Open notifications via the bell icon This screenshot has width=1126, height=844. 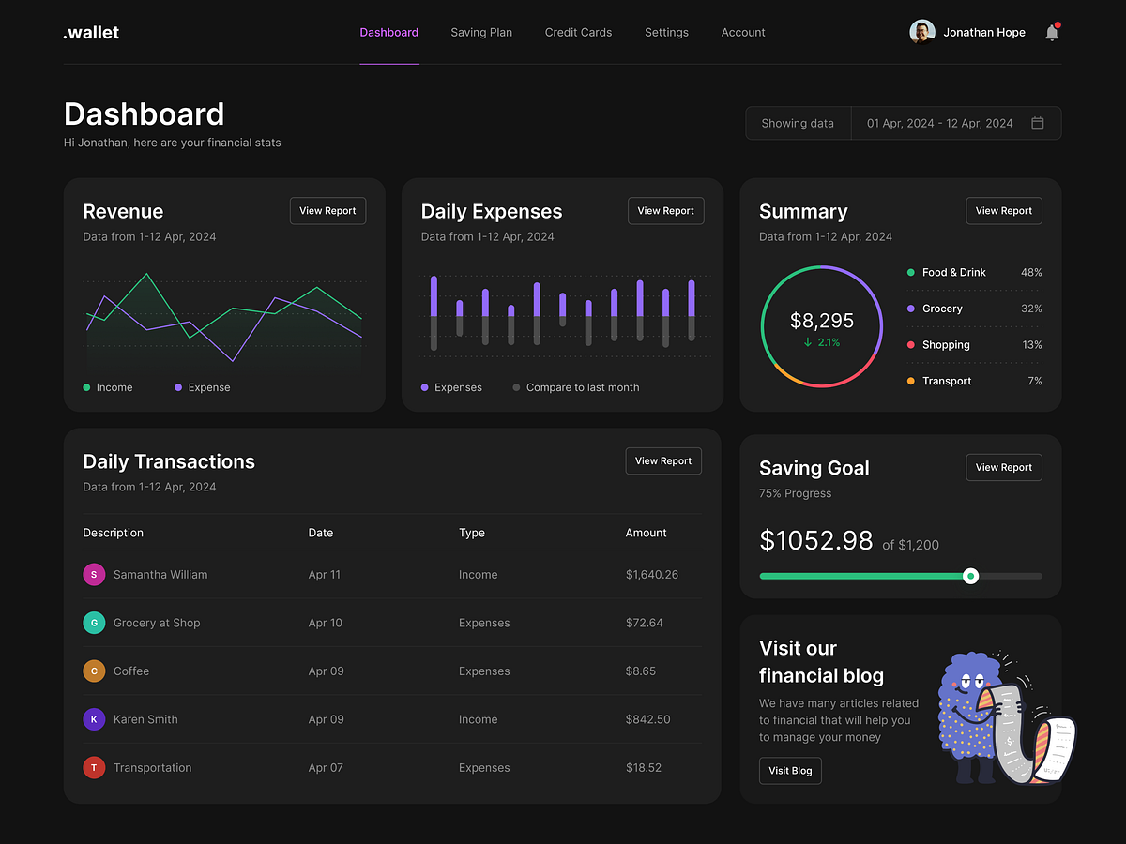[x=1052, y=31]
